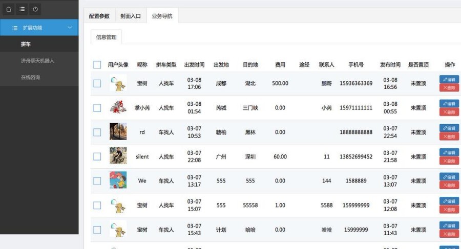Viewport: 461px width, 249px height.
Task: Delete the row with phone 15999999
Action: (x=449, y=234)
